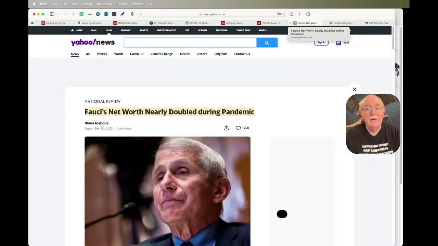The height and width of the screenshot is (246, 438).
Task: Go forward to the next page
Action: (x=73, y=14)
